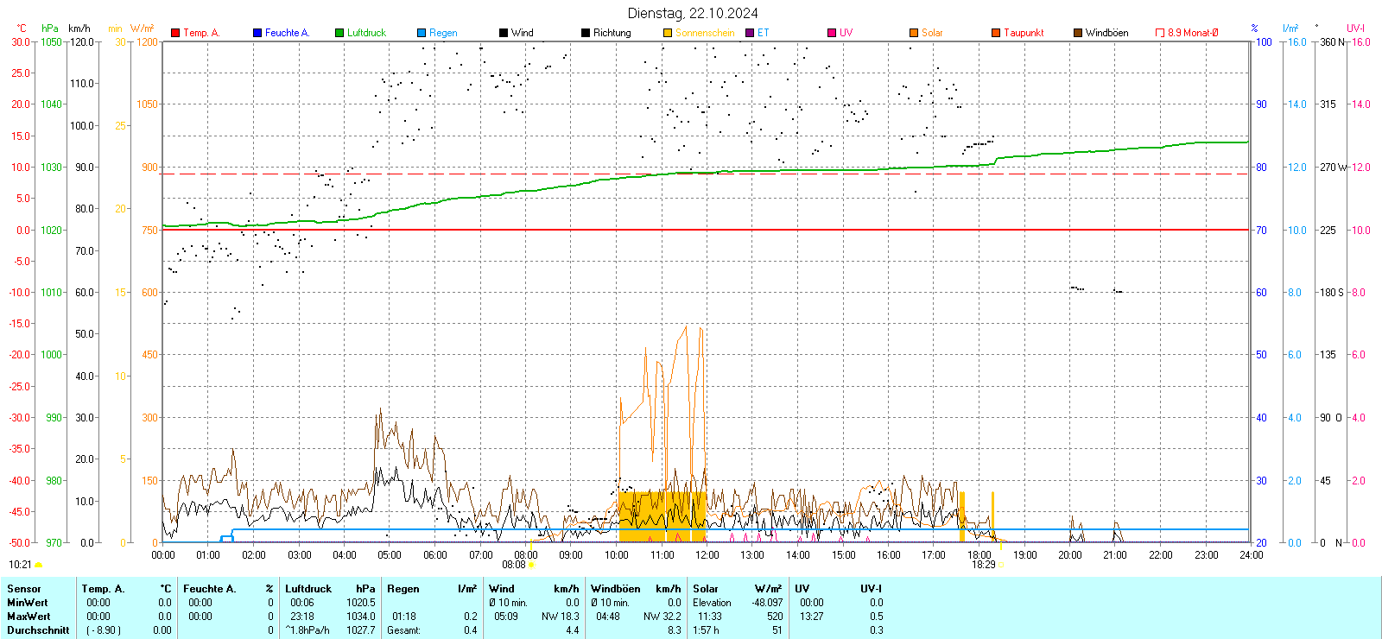Image resolution: width=1382 pixels, height=639 pixels.
Task: Click the blue Feuchte A. legend square
Action: pos(257,33)
